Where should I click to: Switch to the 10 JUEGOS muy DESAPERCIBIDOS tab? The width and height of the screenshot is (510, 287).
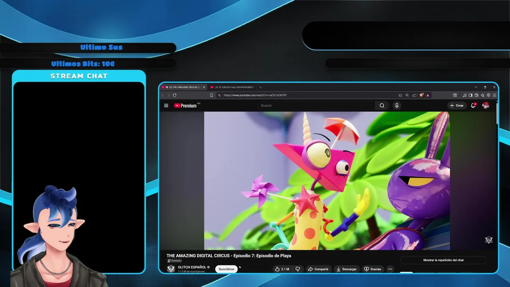point(232,87)
